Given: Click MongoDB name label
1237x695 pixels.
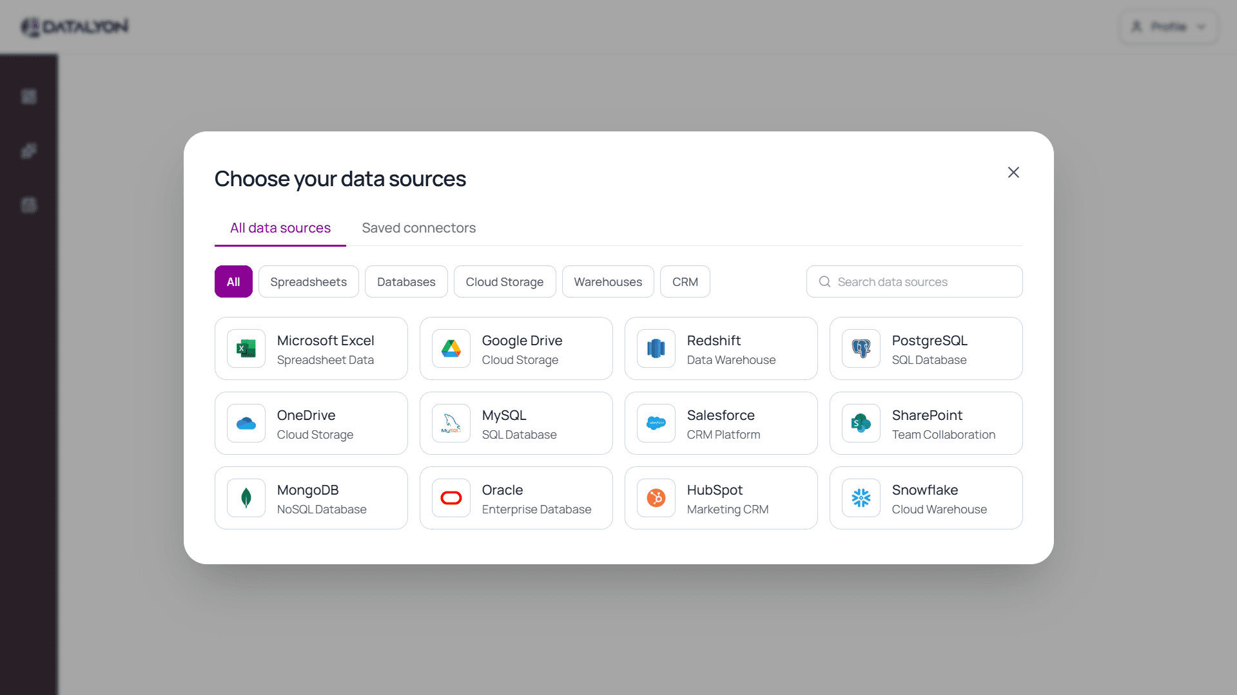Looking at the screenshot, I should coord(308,490).
